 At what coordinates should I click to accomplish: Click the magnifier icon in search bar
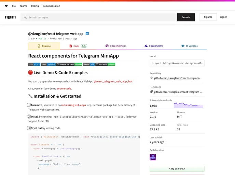pyautogui.click(x=25, y=17)
